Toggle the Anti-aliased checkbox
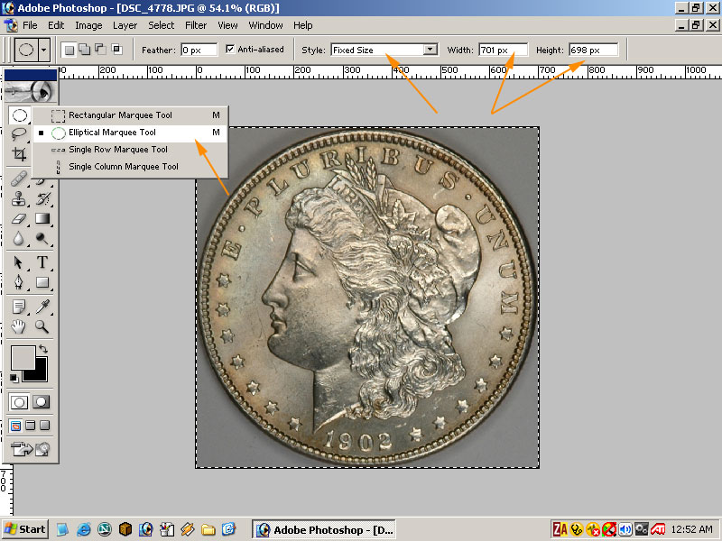Viewport: 722px width, 541px height. 230,50
